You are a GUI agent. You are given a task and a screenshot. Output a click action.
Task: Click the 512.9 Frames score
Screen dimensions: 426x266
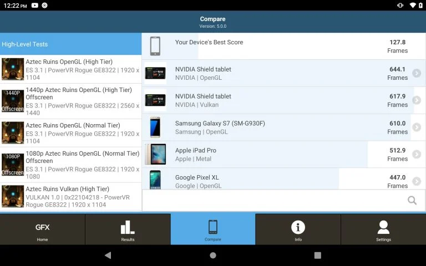(x=398, y=155)
